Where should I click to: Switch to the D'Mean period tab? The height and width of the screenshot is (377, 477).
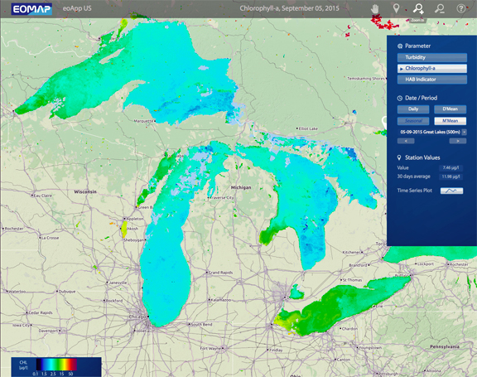[x=450, y=109]
